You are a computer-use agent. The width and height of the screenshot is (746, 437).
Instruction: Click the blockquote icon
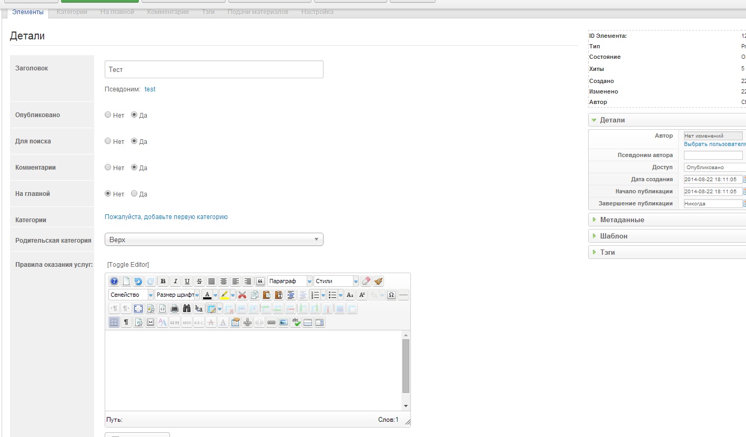[259, 282]
